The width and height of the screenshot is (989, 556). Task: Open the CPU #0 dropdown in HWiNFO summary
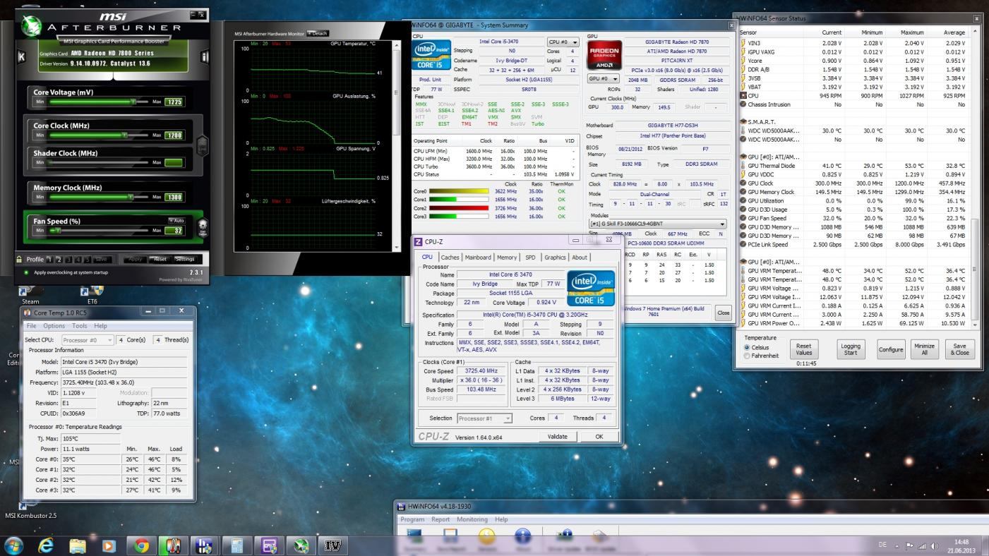(x=563, y=42)
